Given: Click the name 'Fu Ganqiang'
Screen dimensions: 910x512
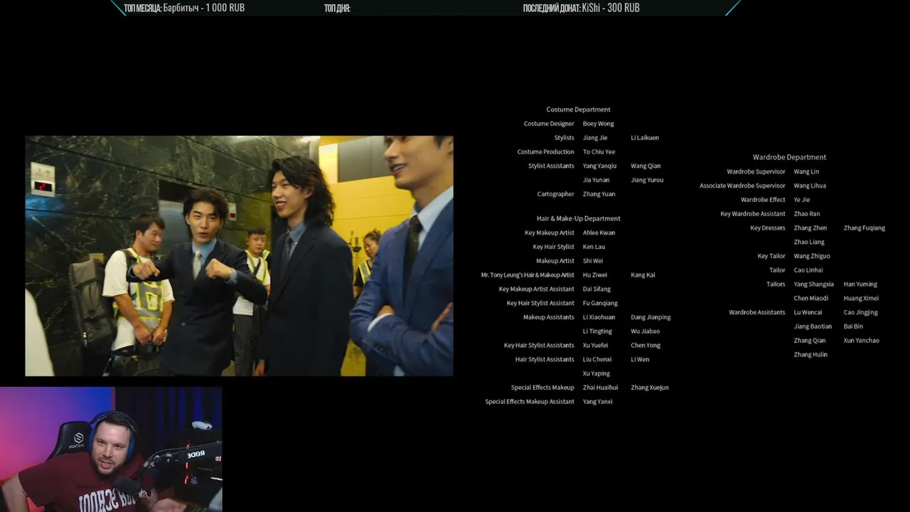Looking at the screenshot, I should point(600,303).
